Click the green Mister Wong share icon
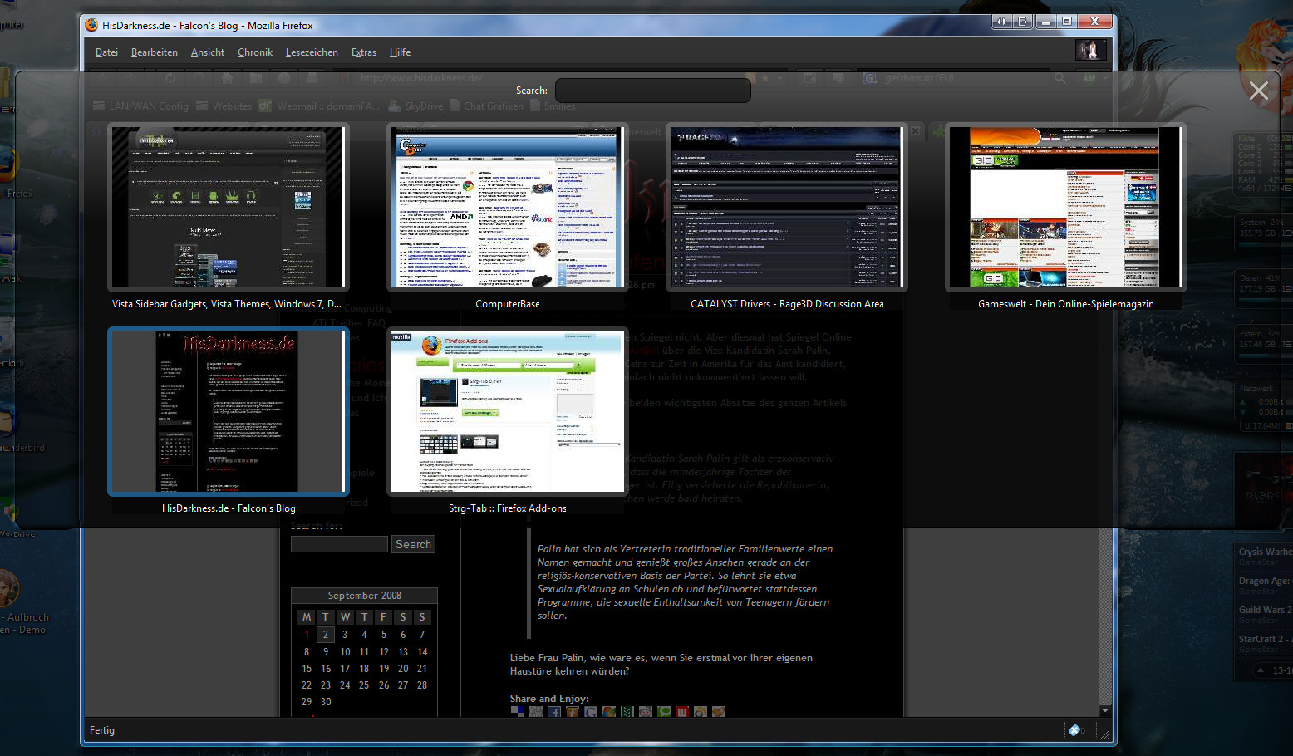Screen dimensions: 1293x756 (627, 711)
